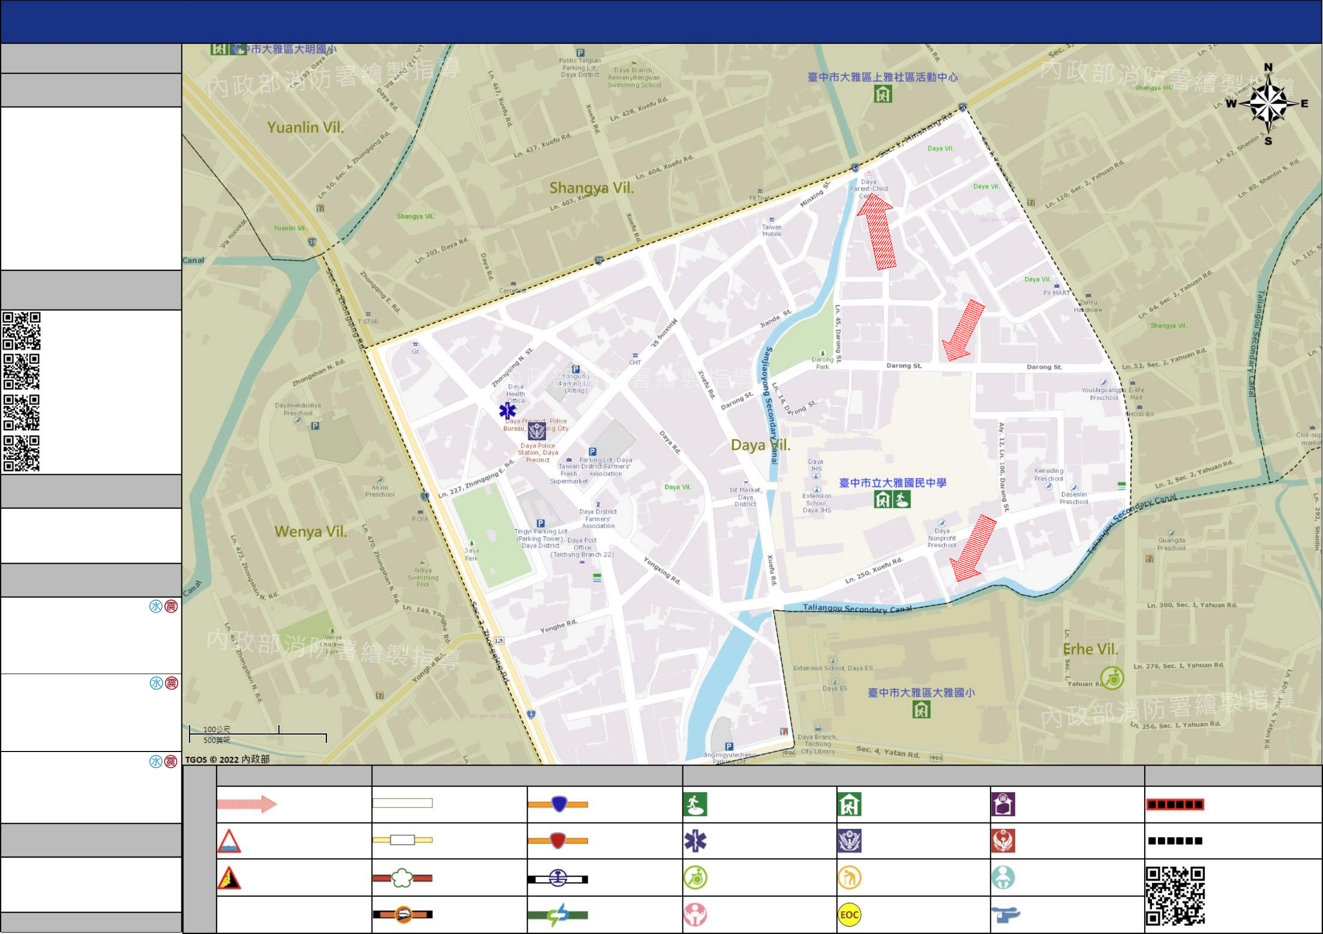This screenshot has width=1323, height=934.
Task: Click the 臺中市大雅區上雅社區活動中心 label
Action: 882,77
